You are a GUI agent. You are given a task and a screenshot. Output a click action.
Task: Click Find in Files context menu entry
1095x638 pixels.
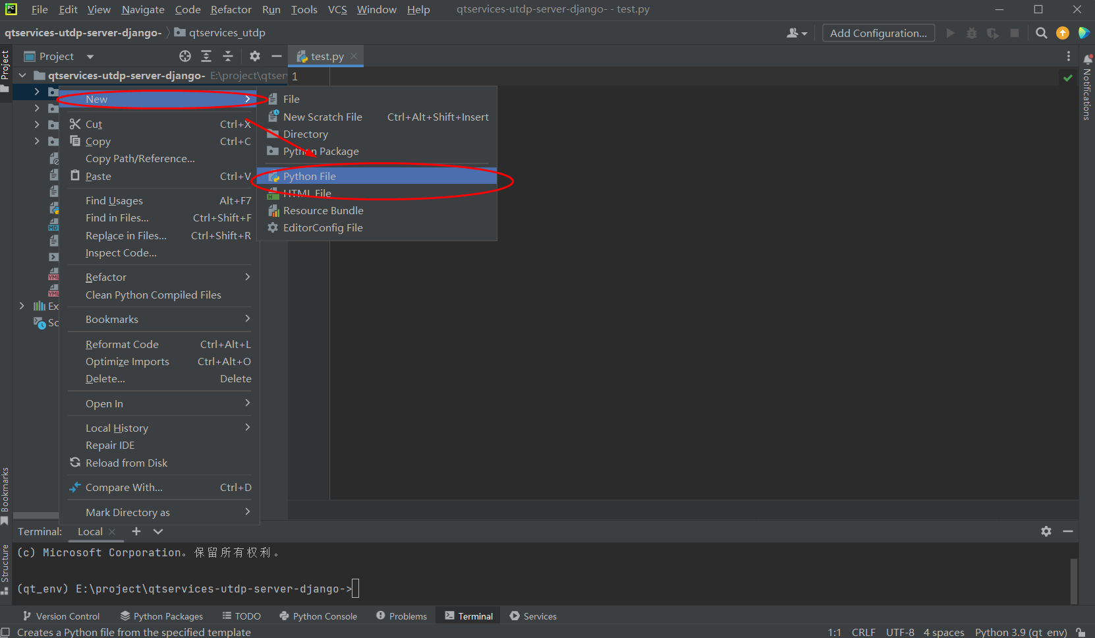coord(160,217)
